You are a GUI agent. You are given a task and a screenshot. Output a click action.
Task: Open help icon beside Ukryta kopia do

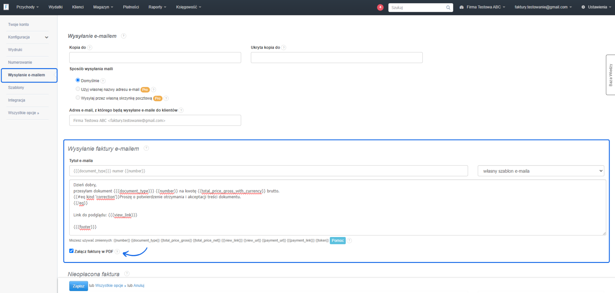point(284,47)
